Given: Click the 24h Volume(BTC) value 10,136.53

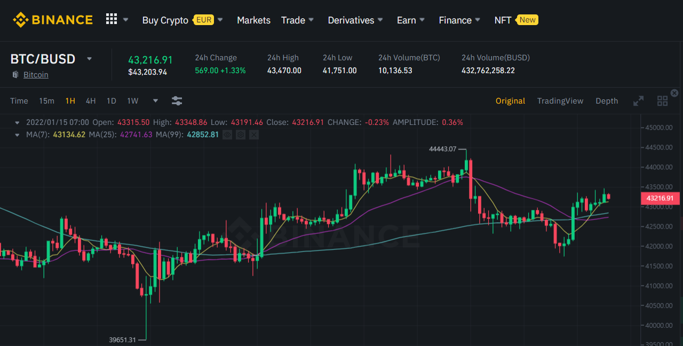Looking at the screenshot, I should [395, 70].
